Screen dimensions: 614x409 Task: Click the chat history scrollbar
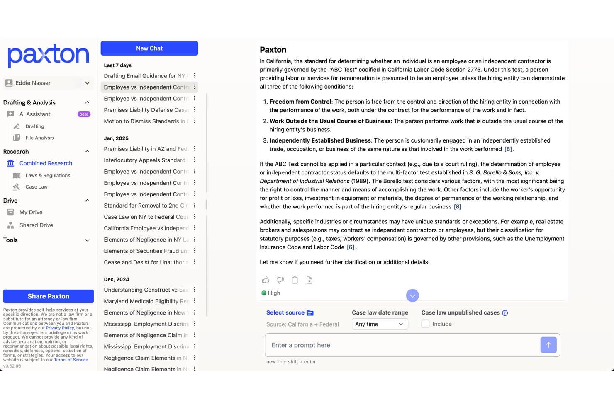[x=206, y=205]
